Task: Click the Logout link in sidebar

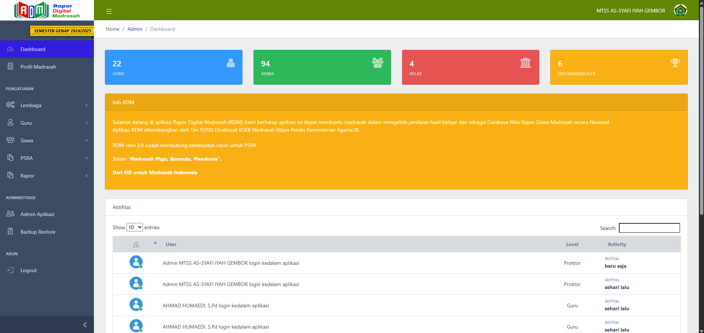Action: point(29,270)
